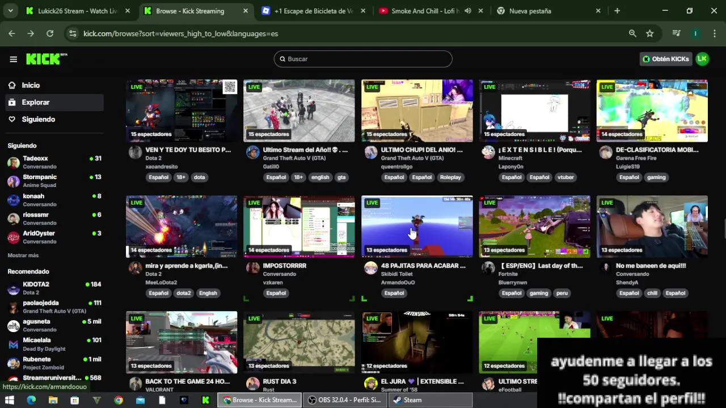Click MeeLoDota2 streamer avatar
The height and width of the screenshot is (408, 726).
pyautogui.click(x=135, y=268)
